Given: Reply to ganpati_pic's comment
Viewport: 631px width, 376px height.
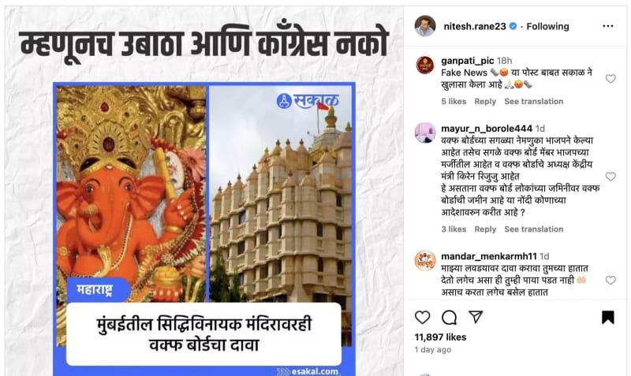Looking at the screenshot, I should click(x=485, y=102).
